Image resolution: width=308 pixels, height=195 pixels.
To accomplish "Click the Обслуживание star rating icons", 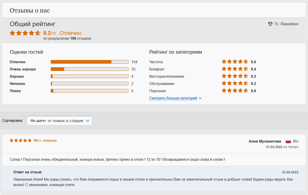I will coord(235,83).
